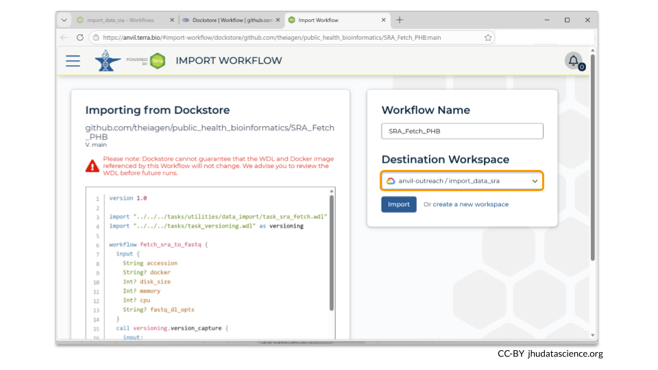Open the tab search dropdown arrow
658x370 pixels.
(x=64, y=20)
